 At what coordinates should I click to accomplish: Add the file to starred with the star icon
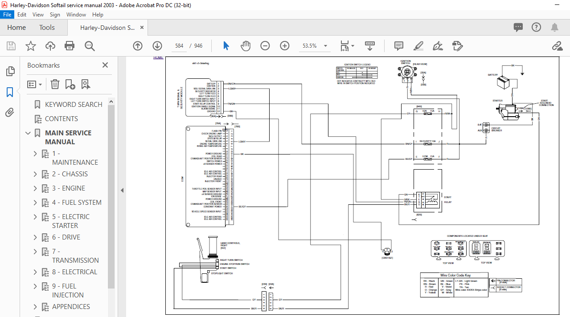pos(30,46)
